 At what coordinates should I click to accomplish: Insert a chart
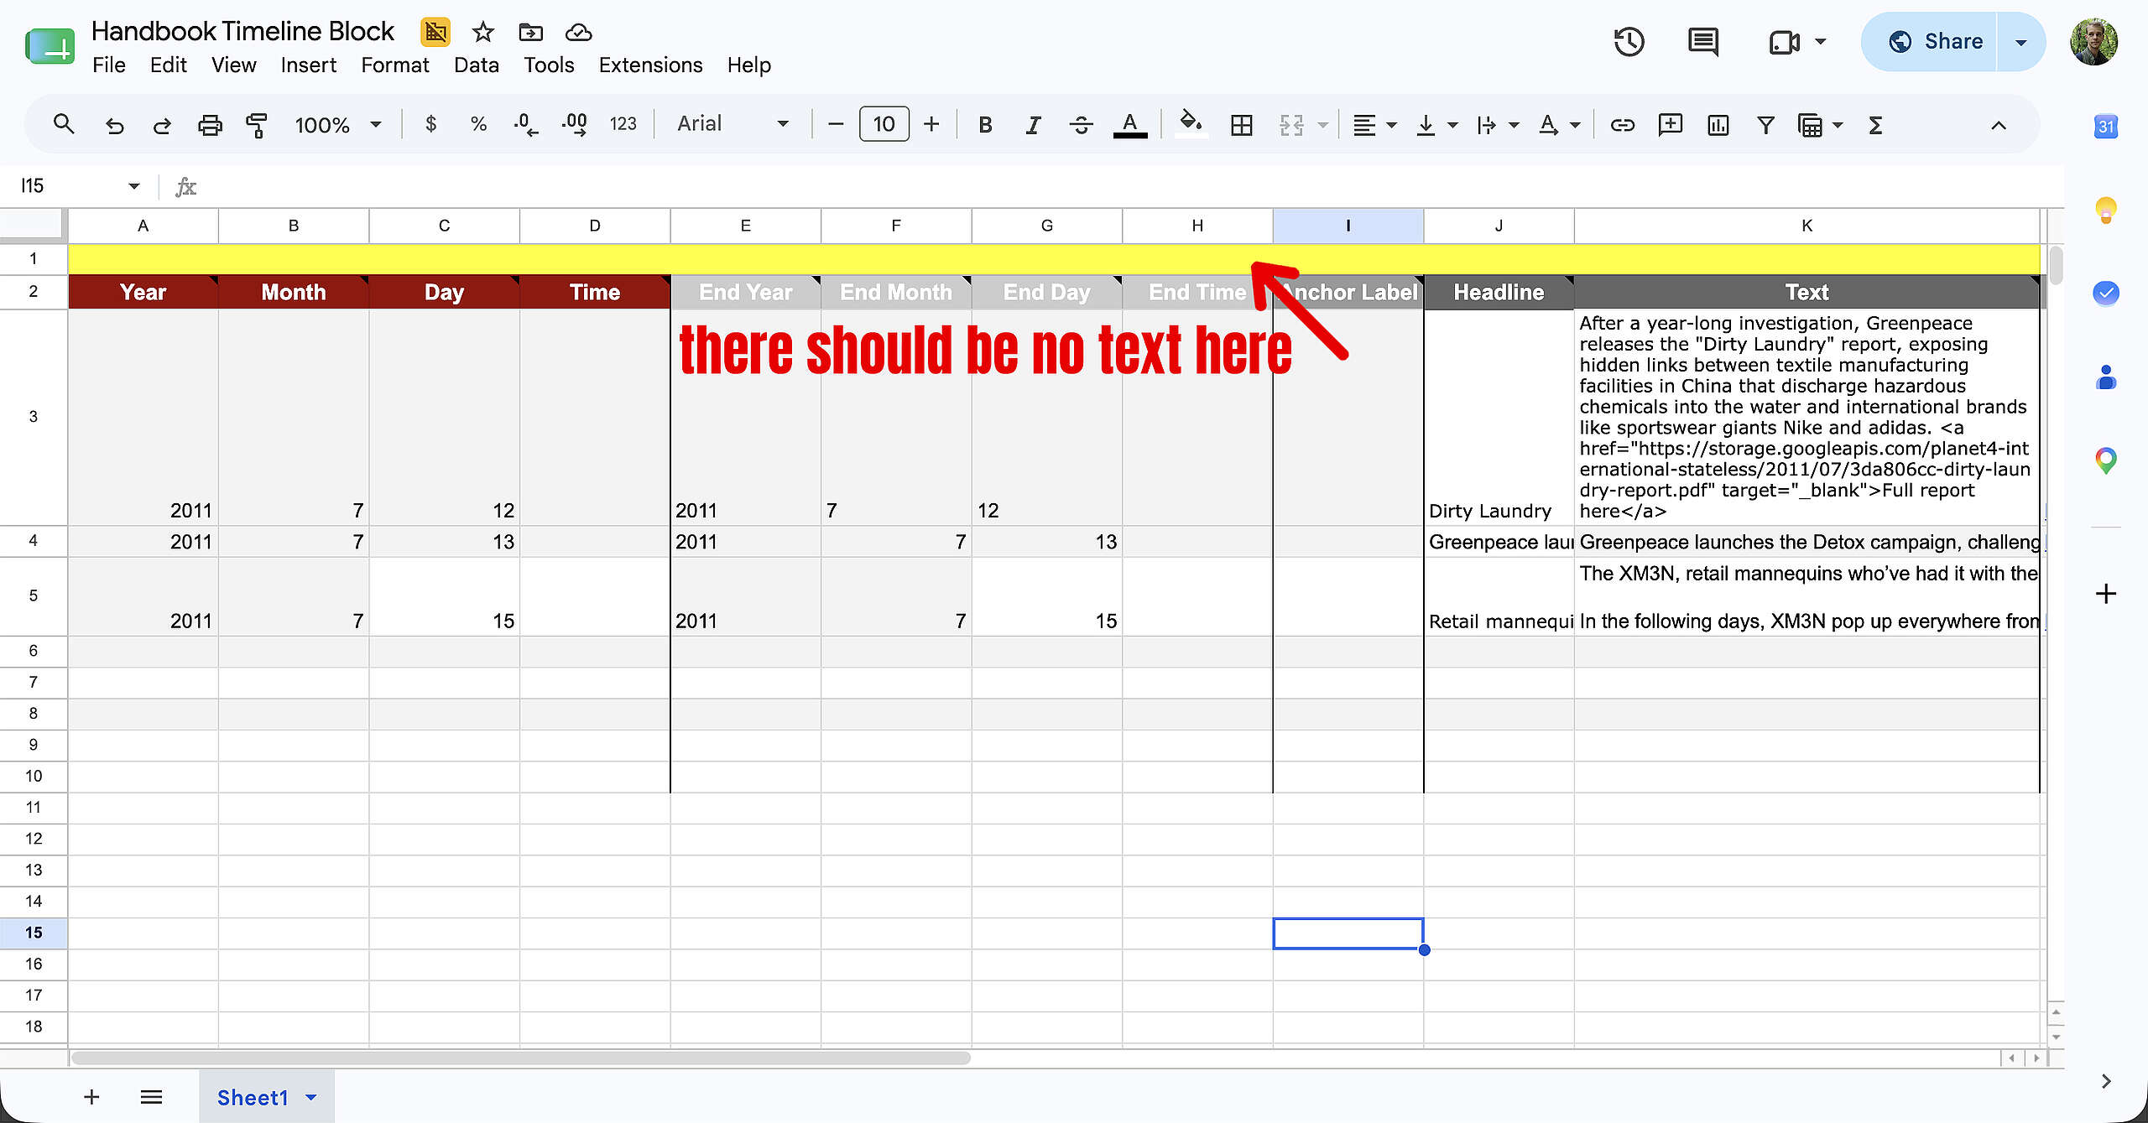point(1718,125)
